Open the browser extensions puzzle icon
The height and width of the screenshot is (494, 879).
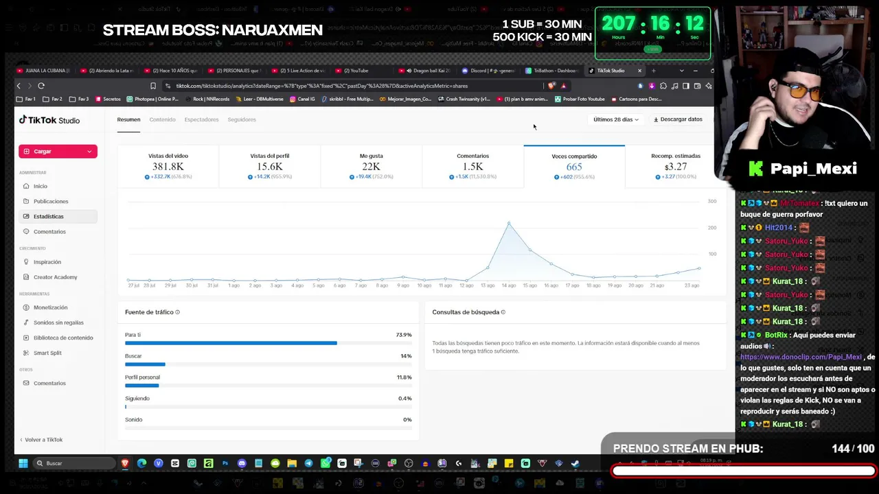coord(663,86)
